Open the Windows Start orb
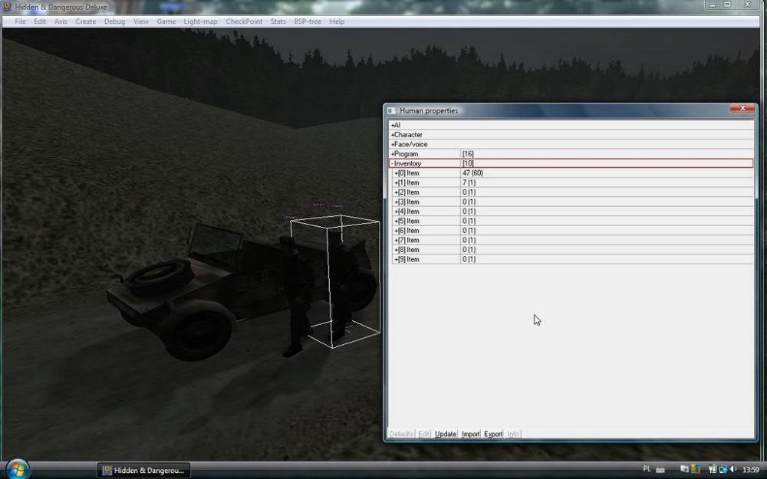767x479 pixels. [18, 469]
